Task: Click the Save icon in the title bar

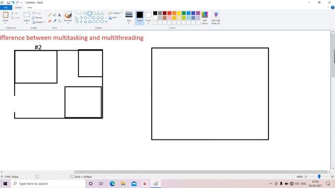Action: (x=8, y=3)
